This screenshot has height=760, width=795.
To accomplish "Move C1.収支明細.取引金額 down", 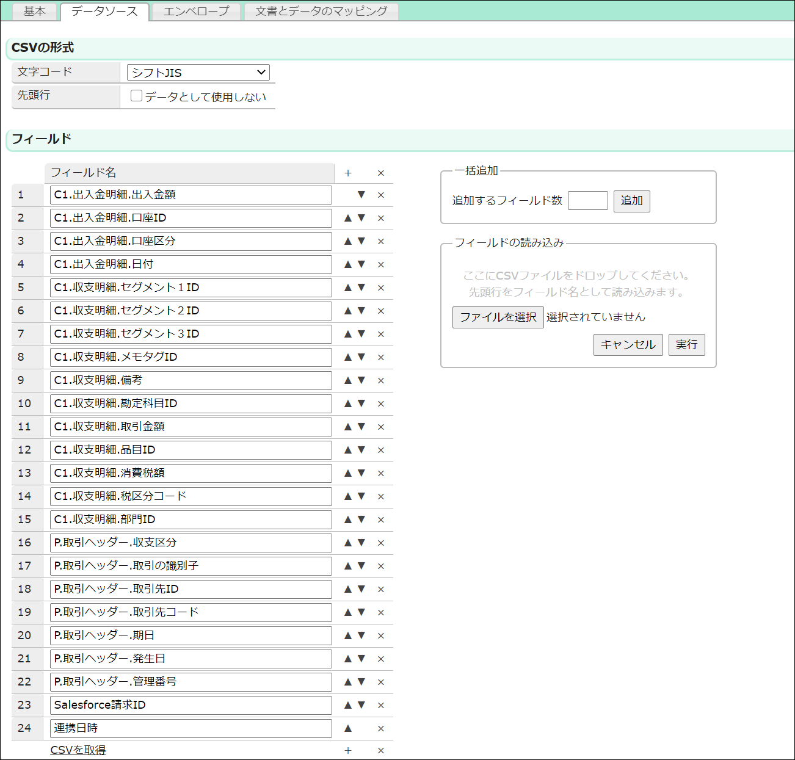I will 361,427.
